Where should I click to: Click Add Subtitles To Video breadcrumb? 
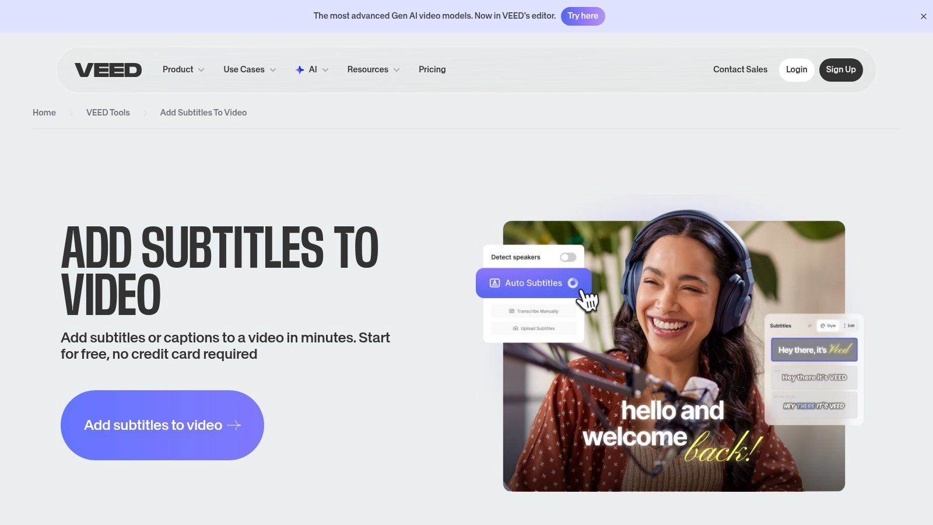(204, 113)
